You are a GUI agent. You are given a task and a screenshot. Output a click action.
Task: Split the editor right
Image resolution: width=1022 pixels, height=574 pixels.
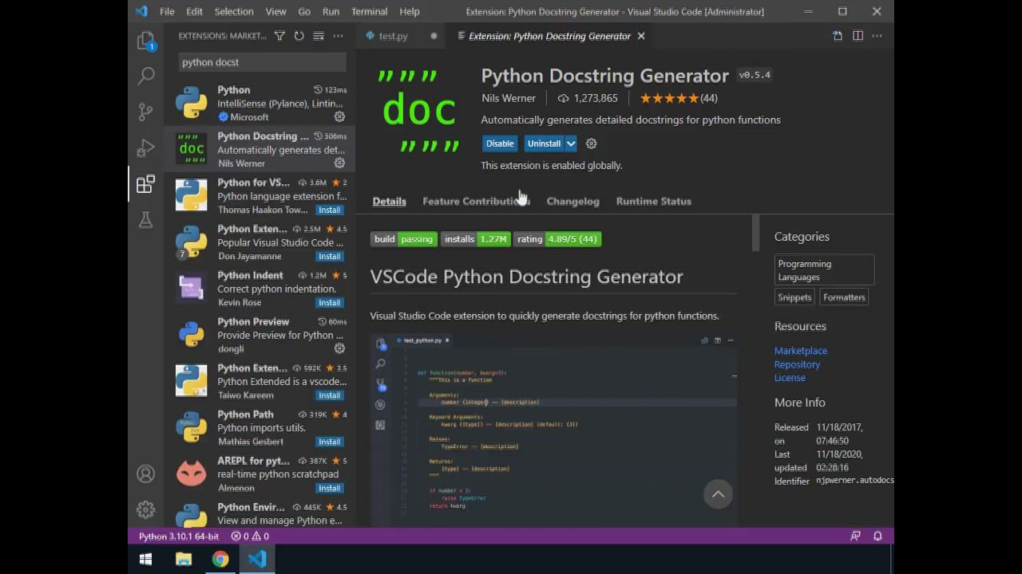pos(858,36)
